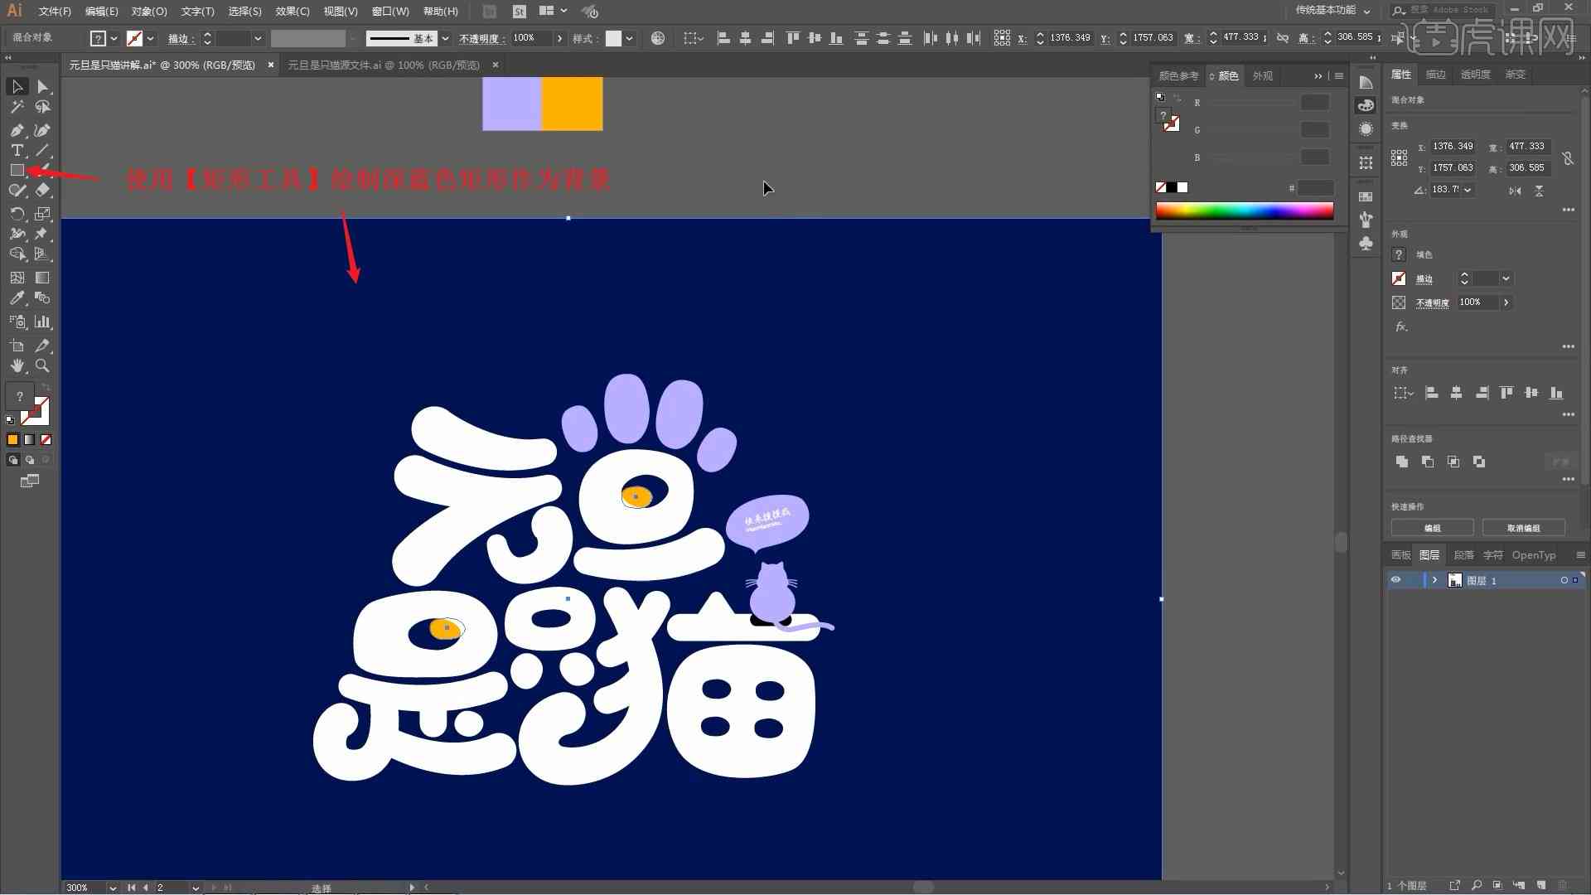The image size is (1591, 895).
Task: Toggle visibility of 图层 1 layer
Action: pos(1396,579)
